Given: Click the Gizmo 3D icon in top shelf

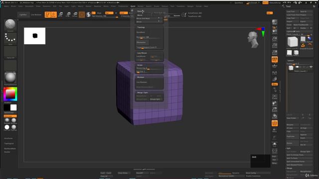Looking at the screenshot, I should point(82,14).
